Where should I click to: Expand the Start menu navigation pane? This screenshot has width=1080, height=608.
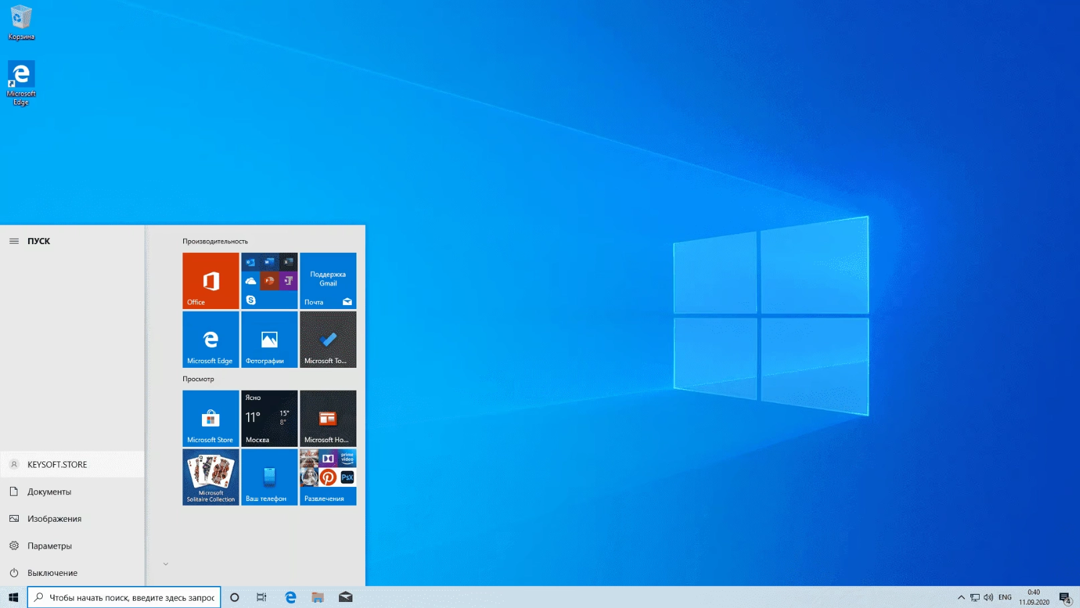point(14,241)
